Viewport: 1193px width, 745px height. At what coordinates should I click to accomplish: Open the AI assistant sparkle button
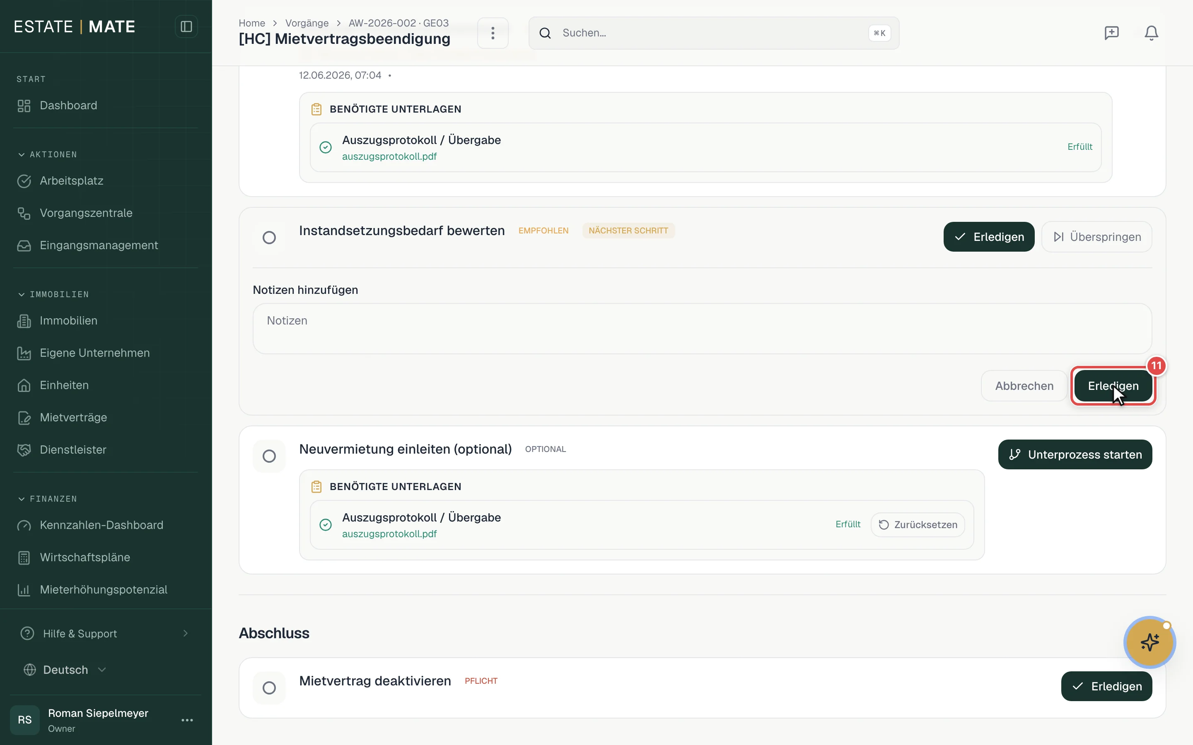[1150, 642]
